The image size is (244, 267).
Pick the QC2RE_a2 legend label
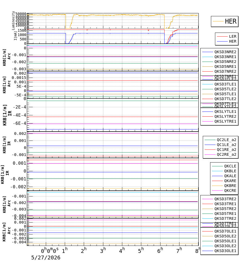point(226,155)
